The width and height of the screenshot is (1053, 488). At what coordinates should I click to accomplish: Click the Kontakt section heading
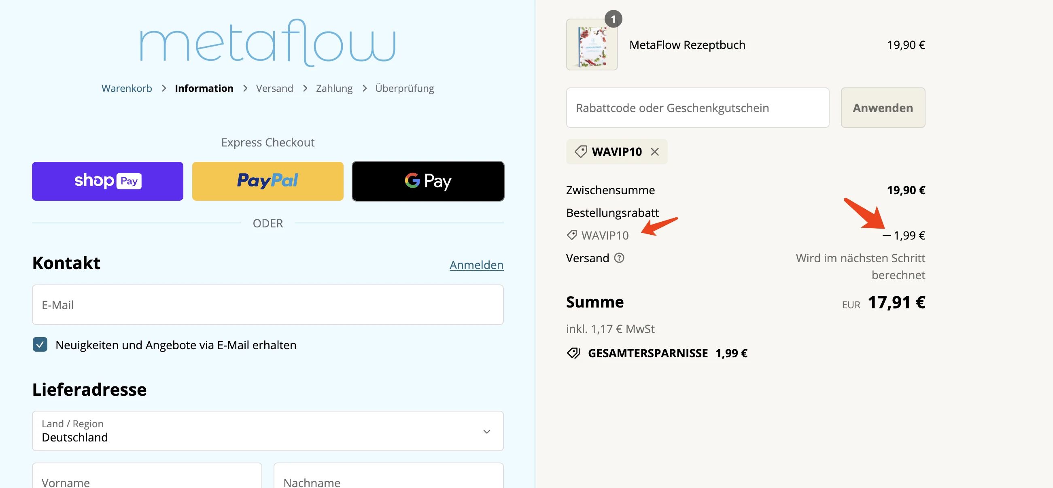point(66,263)
